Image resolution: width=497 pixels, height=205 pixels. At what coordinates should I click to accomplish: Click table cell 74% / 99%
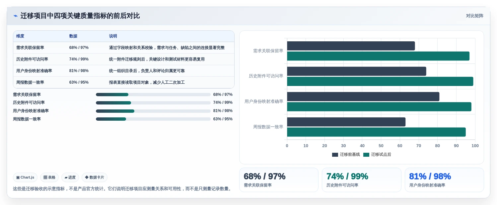click(x=79, y=59)
